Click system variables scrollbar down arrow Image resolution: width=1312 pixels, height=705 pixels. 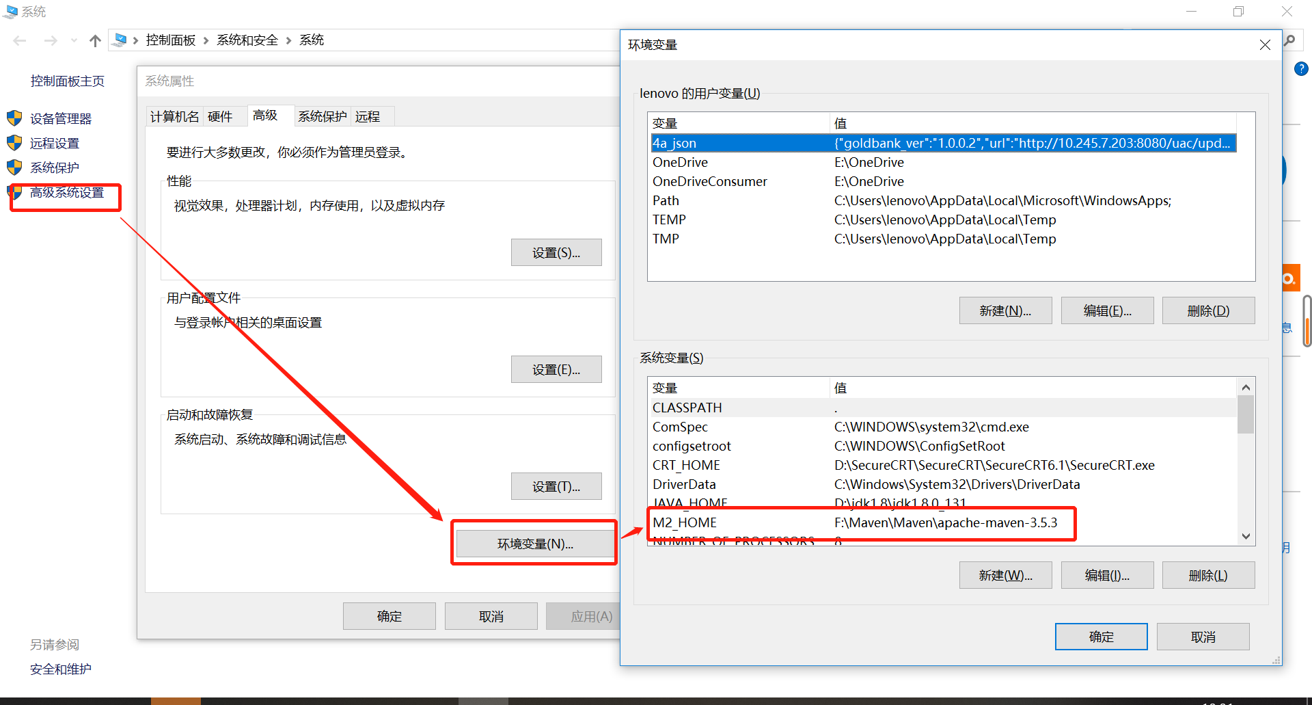click(x=1246, y=536)
